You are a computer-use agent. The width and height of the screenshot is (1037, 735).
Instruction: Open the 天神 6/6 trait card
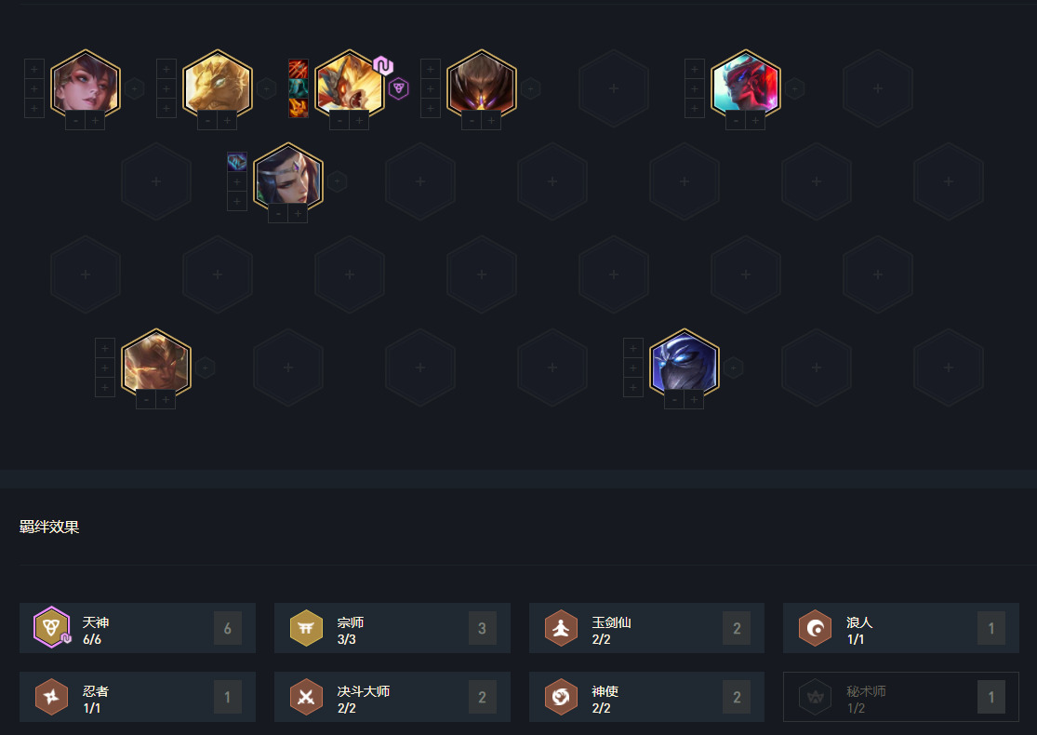(x=138, y=628)
